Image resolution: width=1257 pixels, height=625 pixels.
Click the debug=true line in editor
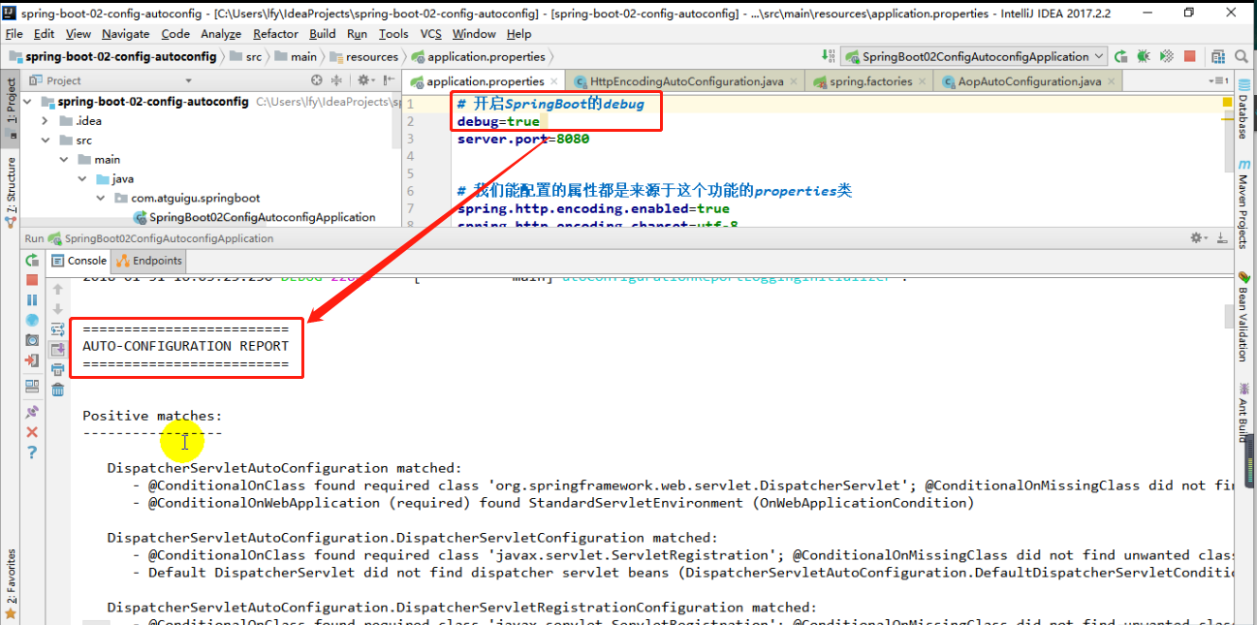pos(498,121)
